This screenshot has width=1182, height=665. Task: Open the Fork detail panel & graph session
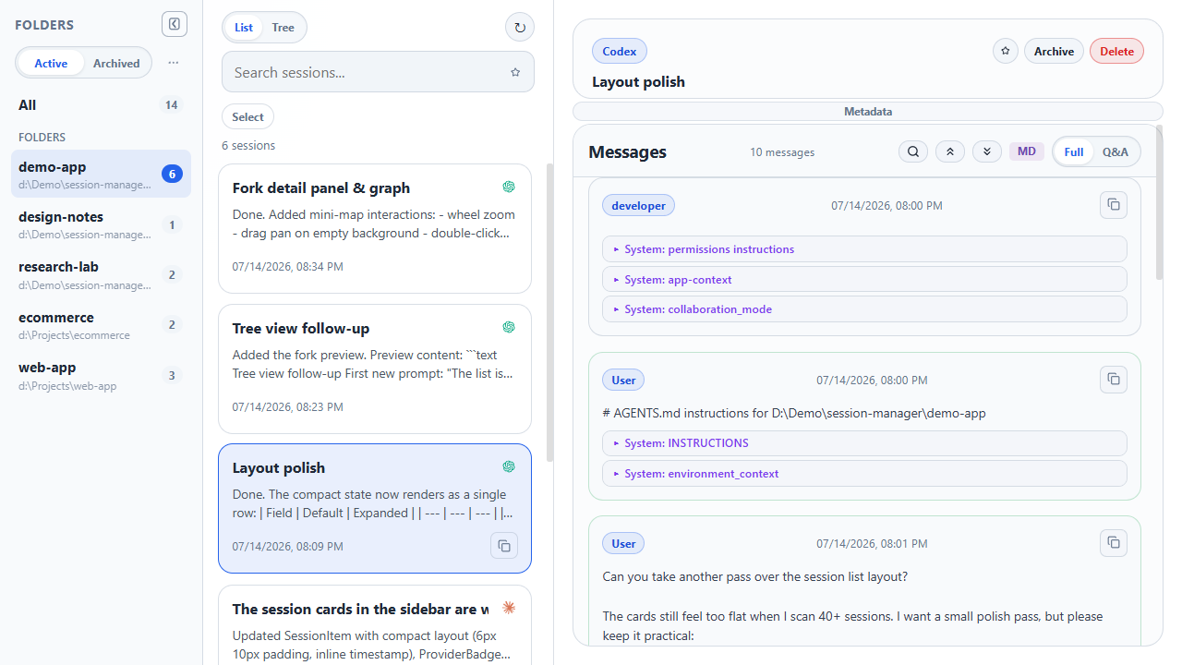(x=375, y=228)
